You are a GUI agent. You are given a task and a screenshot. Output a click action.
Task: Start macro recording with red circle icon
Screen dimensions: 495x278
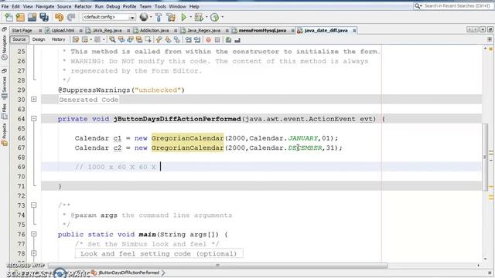click(208, 39)
